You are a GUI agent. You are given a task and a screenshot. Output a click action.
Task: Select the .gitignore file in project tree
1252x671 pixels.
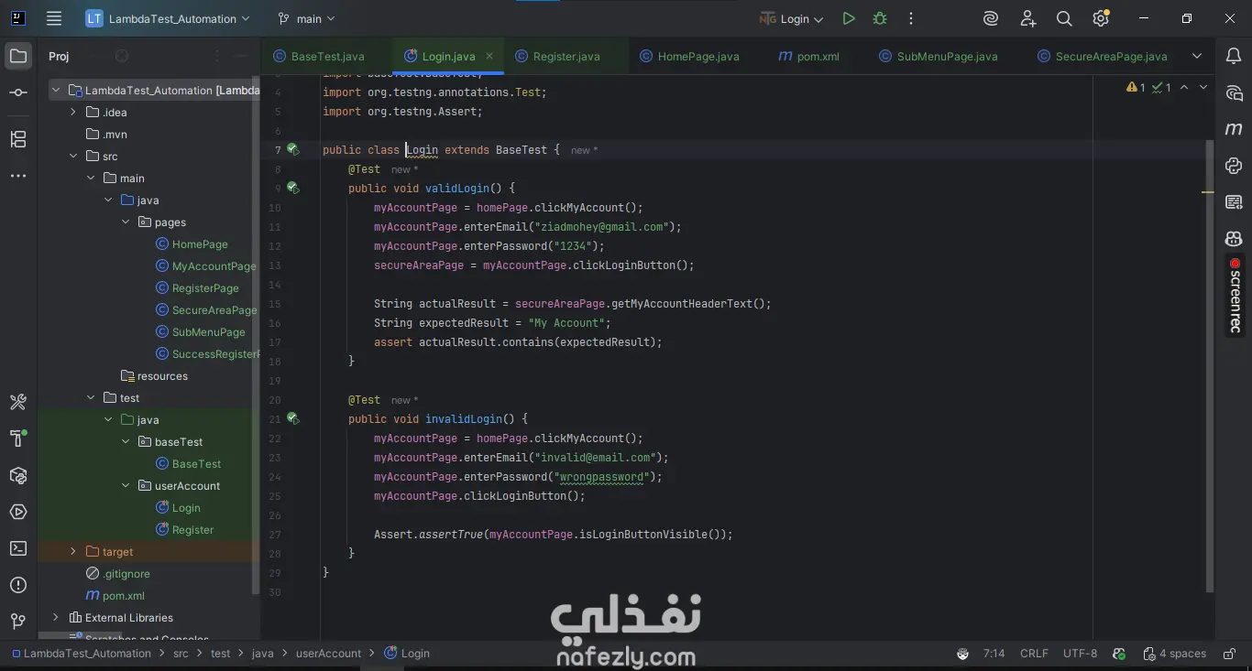pos(126,574)
